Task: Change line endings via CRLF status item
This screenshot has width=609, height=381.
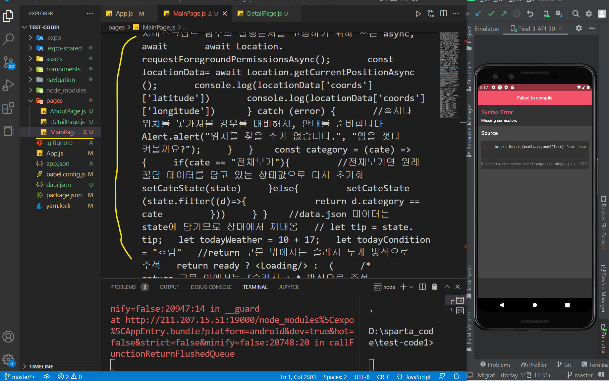Action: pyautogui.click(x=383, y=377)
